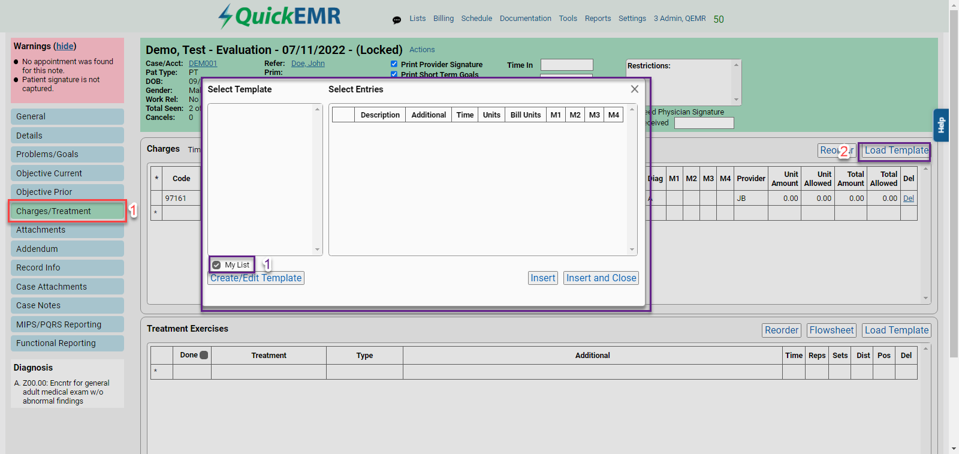
Task: Click Create/Edit Template button
Action: [256, 278]
